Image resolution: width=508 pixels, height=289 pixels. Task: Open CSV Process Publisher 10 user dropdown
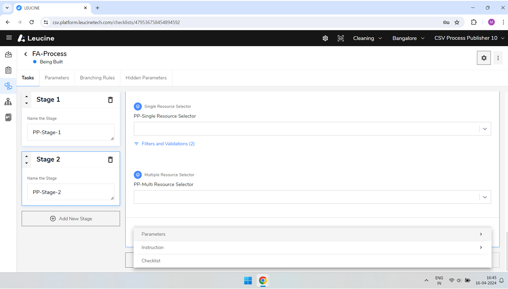click(469, 38)
